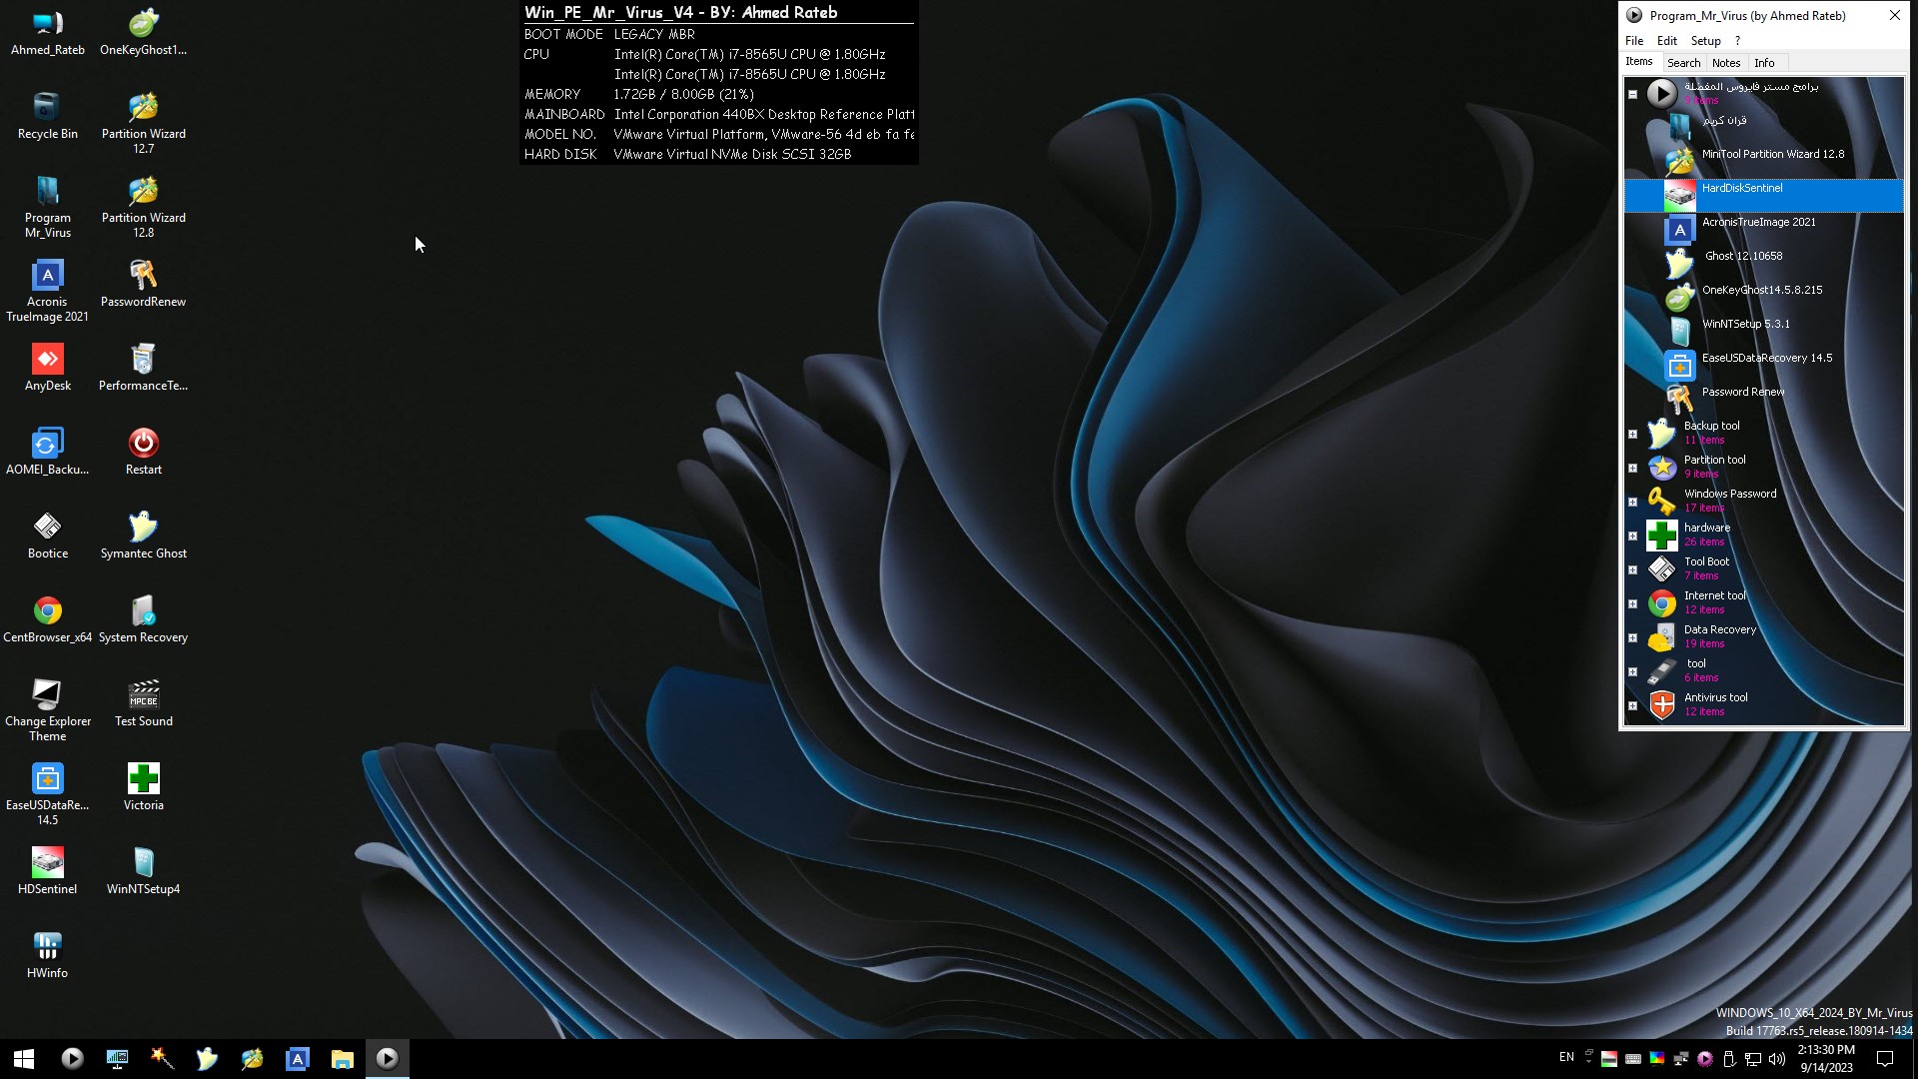Launch Acronis TrueImage 2021 desktop icon
The image size is (1918, 1079).
click(47, 292)
